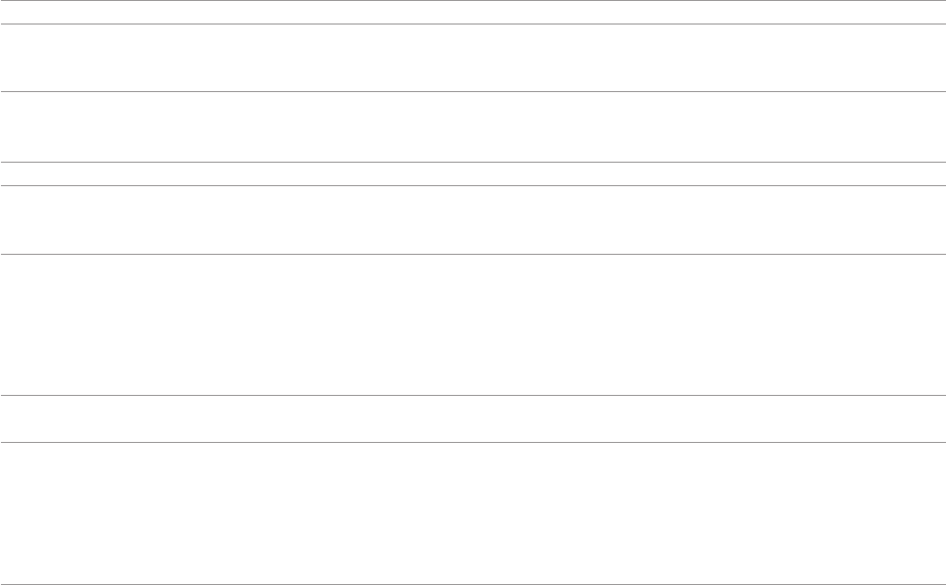Screen dimensions: 946x585
Task: Click the left end of the tallest blank row
Action: pos(6,513)
